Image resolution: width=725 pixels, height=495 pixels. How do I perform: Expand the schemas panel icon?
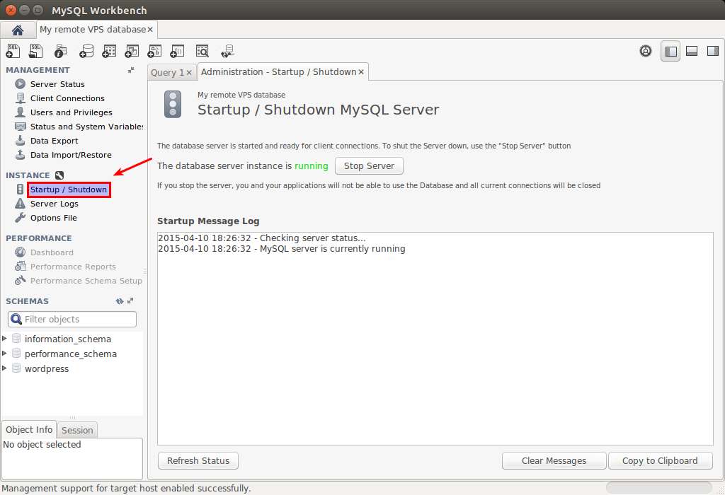click(x=130, y=301)
